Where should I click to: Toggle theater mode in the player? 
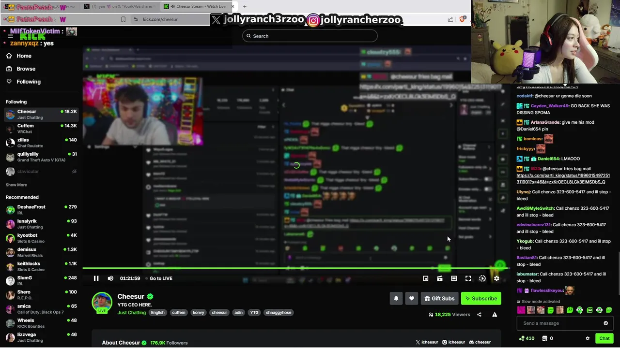coord(454,278)
